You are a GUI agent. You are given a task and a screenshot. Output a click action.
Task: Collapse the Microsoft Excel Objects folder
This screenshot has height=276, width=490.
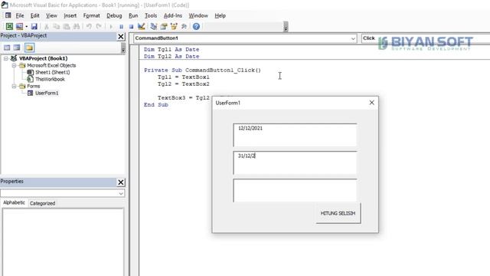(x=14, y=65)
